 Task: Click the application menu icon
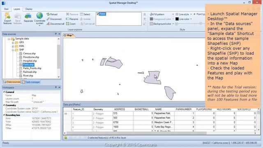tap(3, 3)
